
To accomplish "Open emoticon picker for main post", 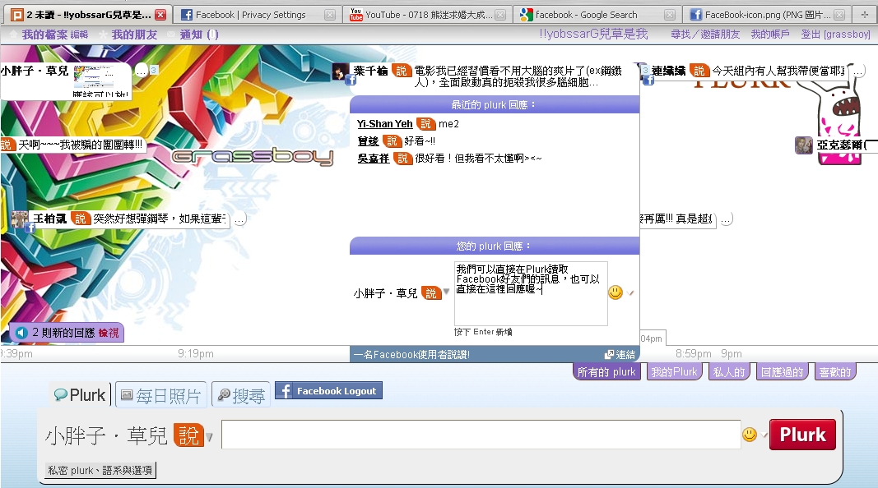I will [x=749, y=435].
